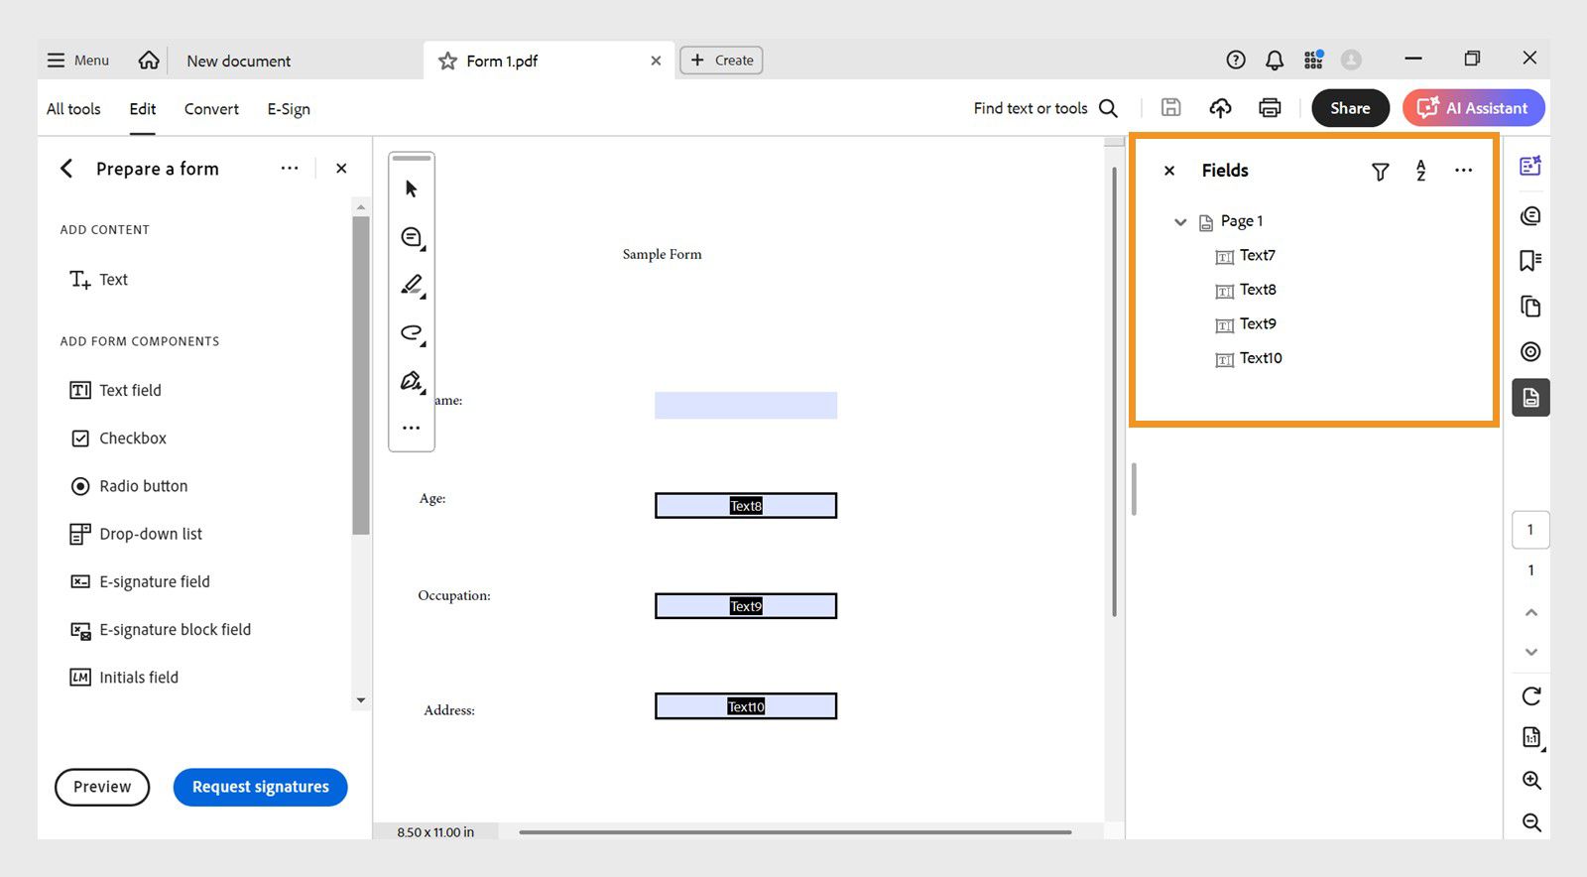Viewport: 1587px width, 877px height.
Task: Click the Name form field
Action: (x=746, y=405)
